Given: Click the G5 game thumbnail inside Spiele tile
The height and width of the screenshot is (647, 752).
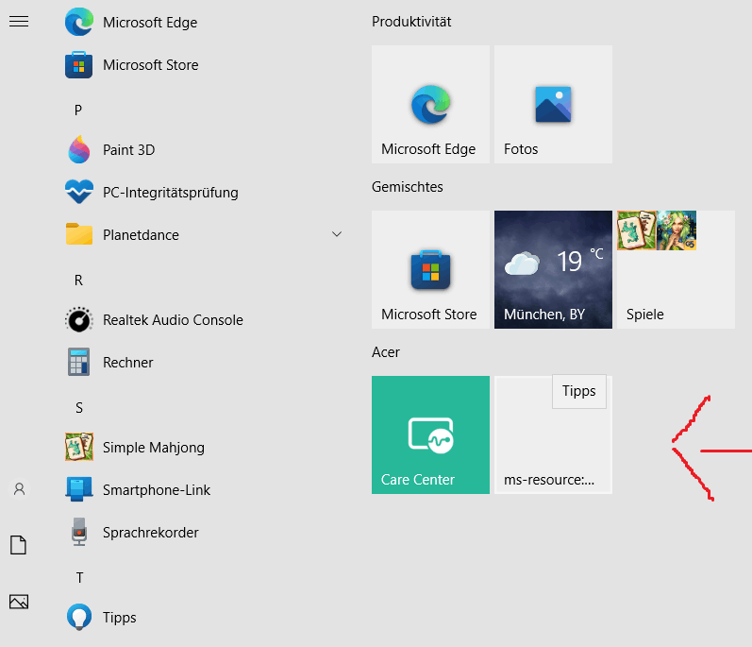Looking at the screenshot, I should 677,230.
